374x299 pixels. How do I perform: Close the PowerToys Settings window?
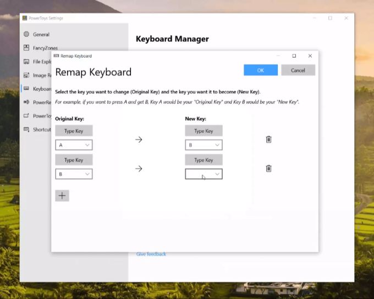[346, 18]
